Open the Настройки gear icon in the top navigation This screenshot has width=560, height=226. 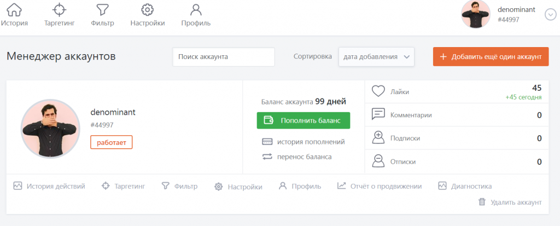click(148, 10)
